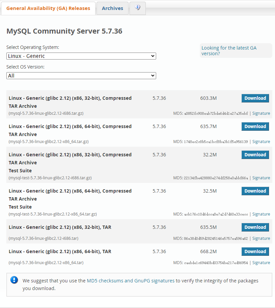Download the 64-bit TAR (668.2M)
The width and height of the screenshot is (275, 308).
[x=255, y=251]
